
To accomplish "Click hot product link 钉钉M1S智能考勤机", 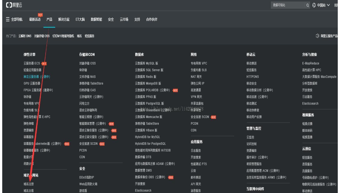I will coord(63,36).
